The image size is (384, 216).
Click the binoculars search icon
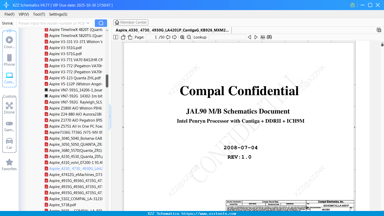click(269, 37)
